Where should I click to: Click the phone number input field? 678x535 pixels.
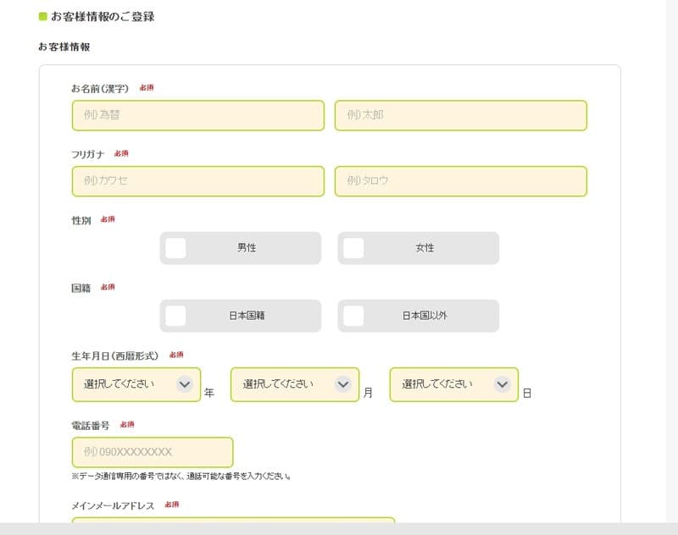point(151,452)
